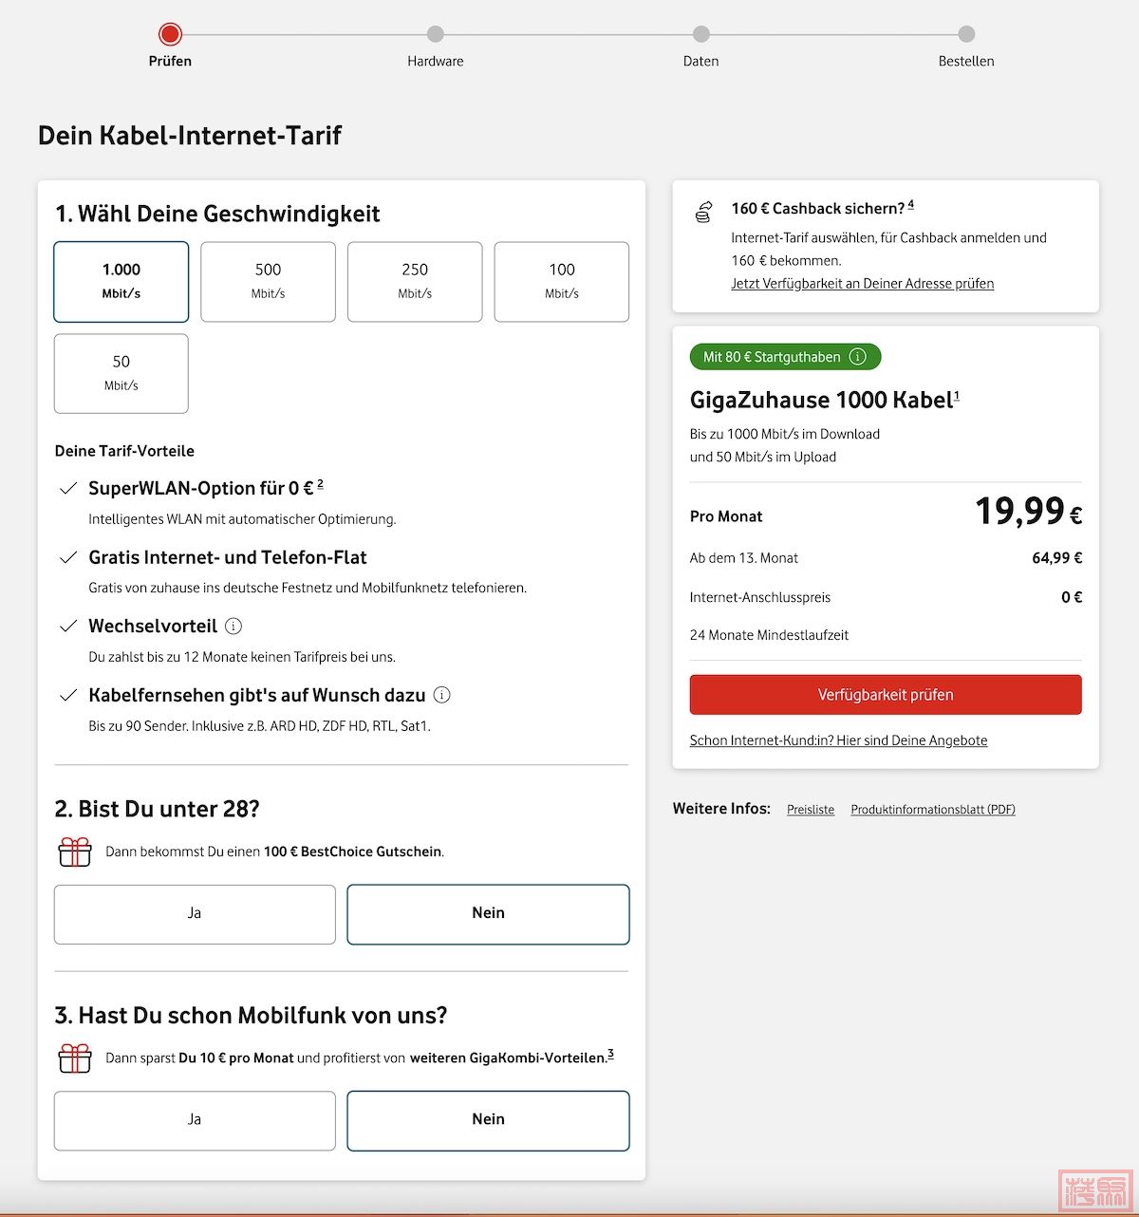Choose the 500 Mbit/s speed option
1139x1217 pixels.
click(x=268, y=282)
